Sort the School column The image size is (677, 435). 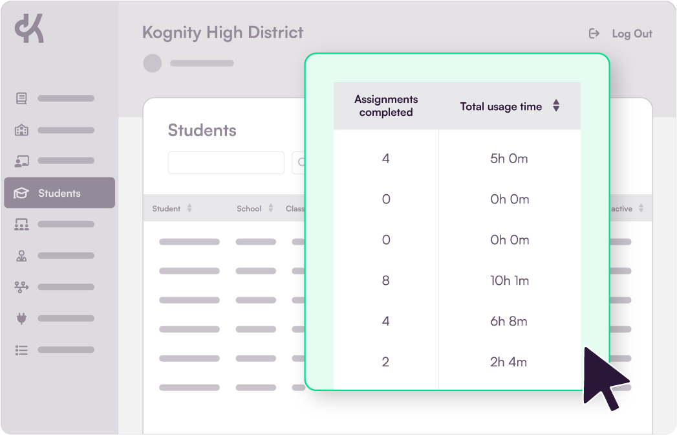click(271, 208)
